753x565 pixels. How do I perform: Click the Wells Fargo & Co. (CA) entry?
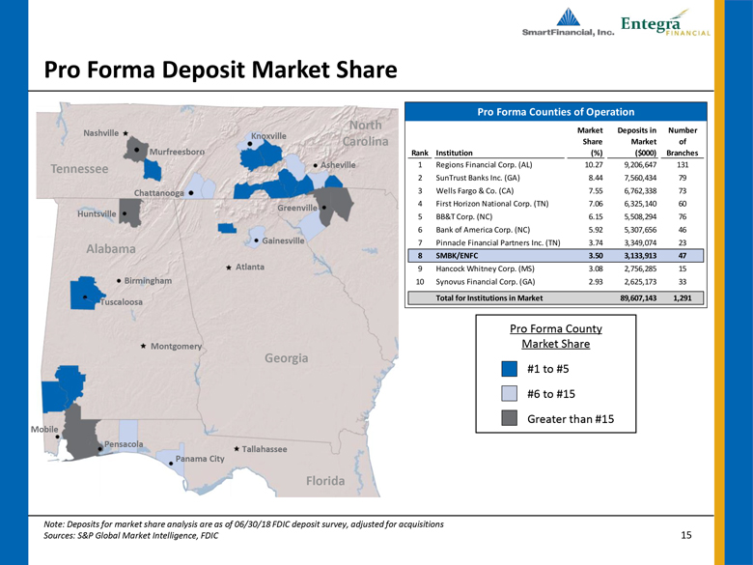474,190
